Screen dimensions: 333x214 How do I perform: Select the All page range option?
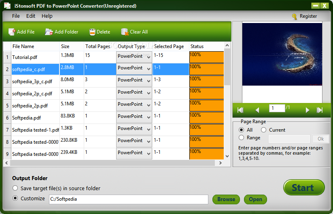pos(241,130)
